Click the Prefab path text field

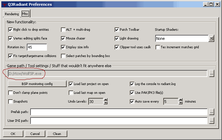[x=119, y=112]
